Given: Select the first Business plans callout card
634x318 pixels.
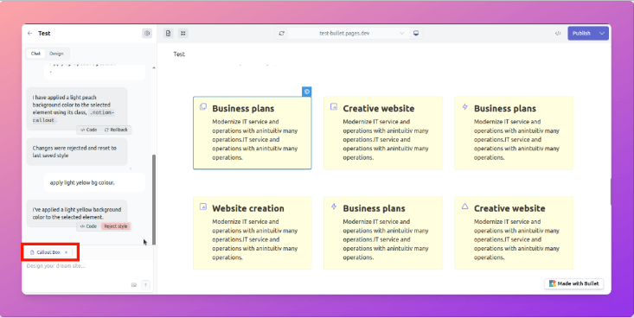Looking at the screenshot, I should point(253,133).
